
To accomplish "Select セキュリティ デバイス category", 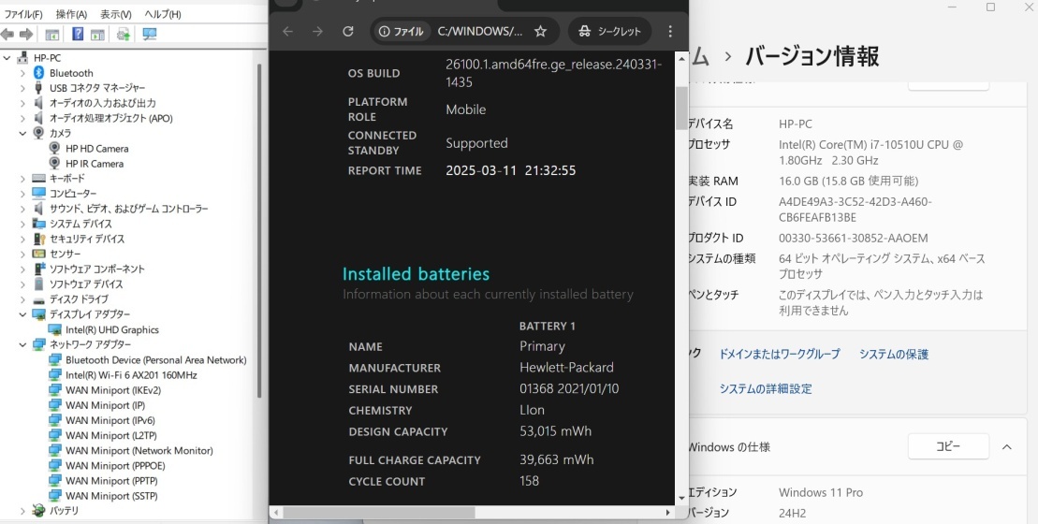I will (87, 239).
